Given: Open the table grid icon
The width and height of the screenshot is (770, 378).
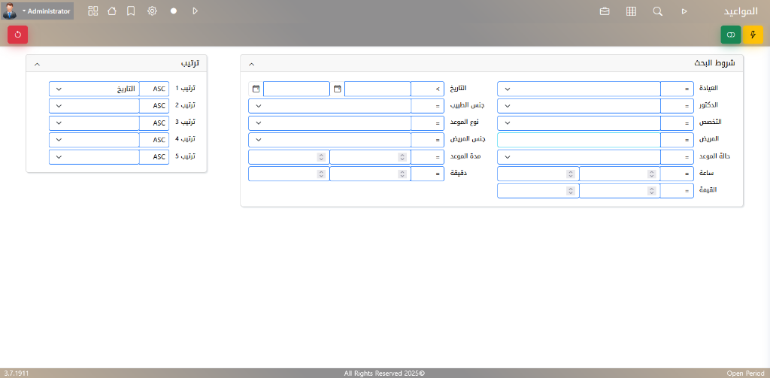Looking at the screenshot, I should point(631,11).
